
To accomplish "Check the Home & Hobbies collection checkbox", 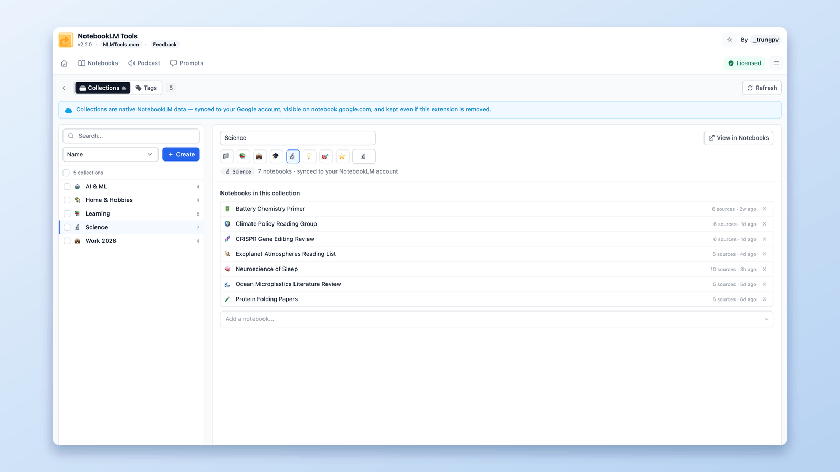I will (x=67, y=200).
